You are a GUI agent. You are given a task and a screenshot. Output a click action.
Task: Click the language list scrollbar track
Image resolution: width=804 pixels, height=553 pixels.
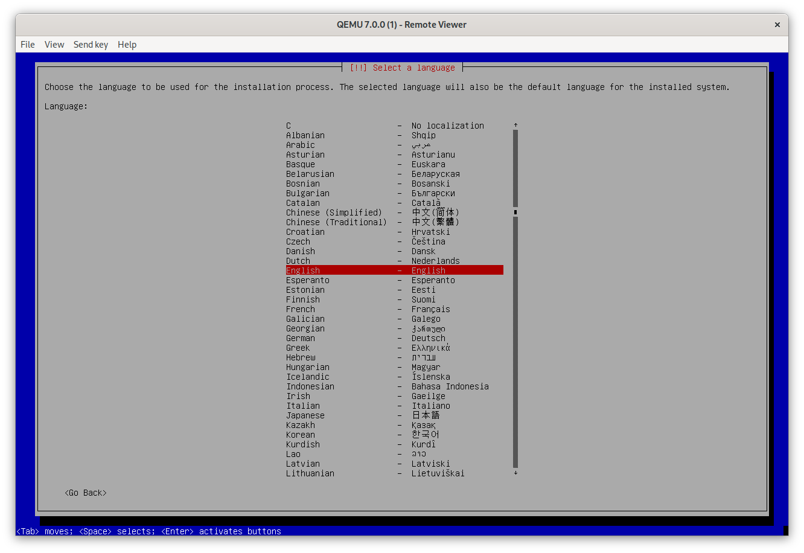[x=515, y=338]
